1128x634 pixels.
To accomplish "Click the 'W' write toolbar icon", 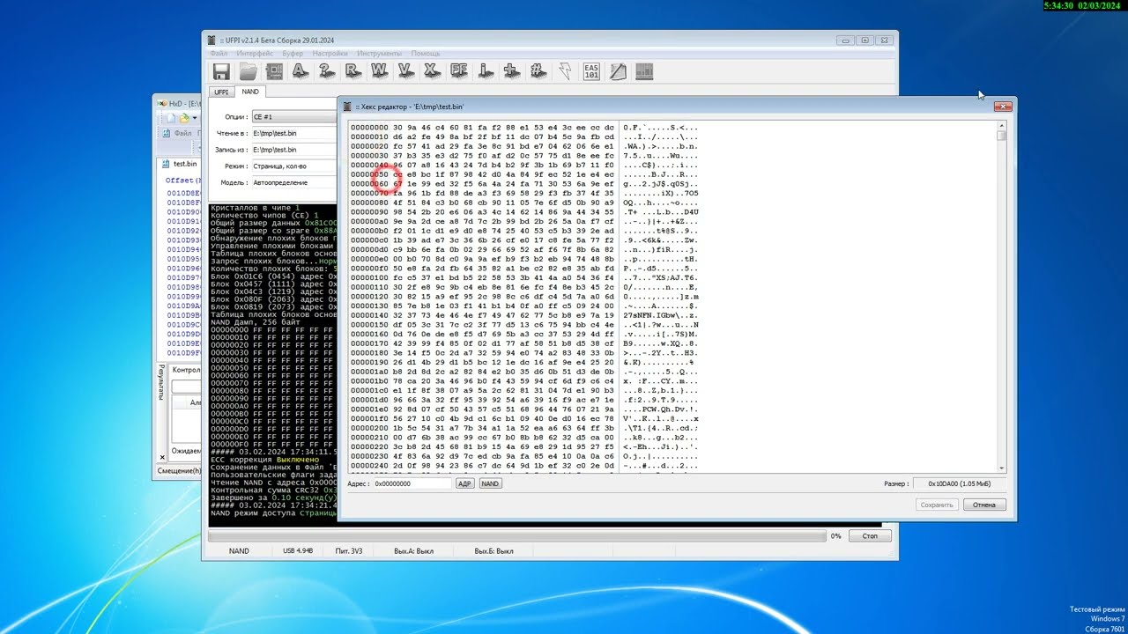I will click(380, 71).
